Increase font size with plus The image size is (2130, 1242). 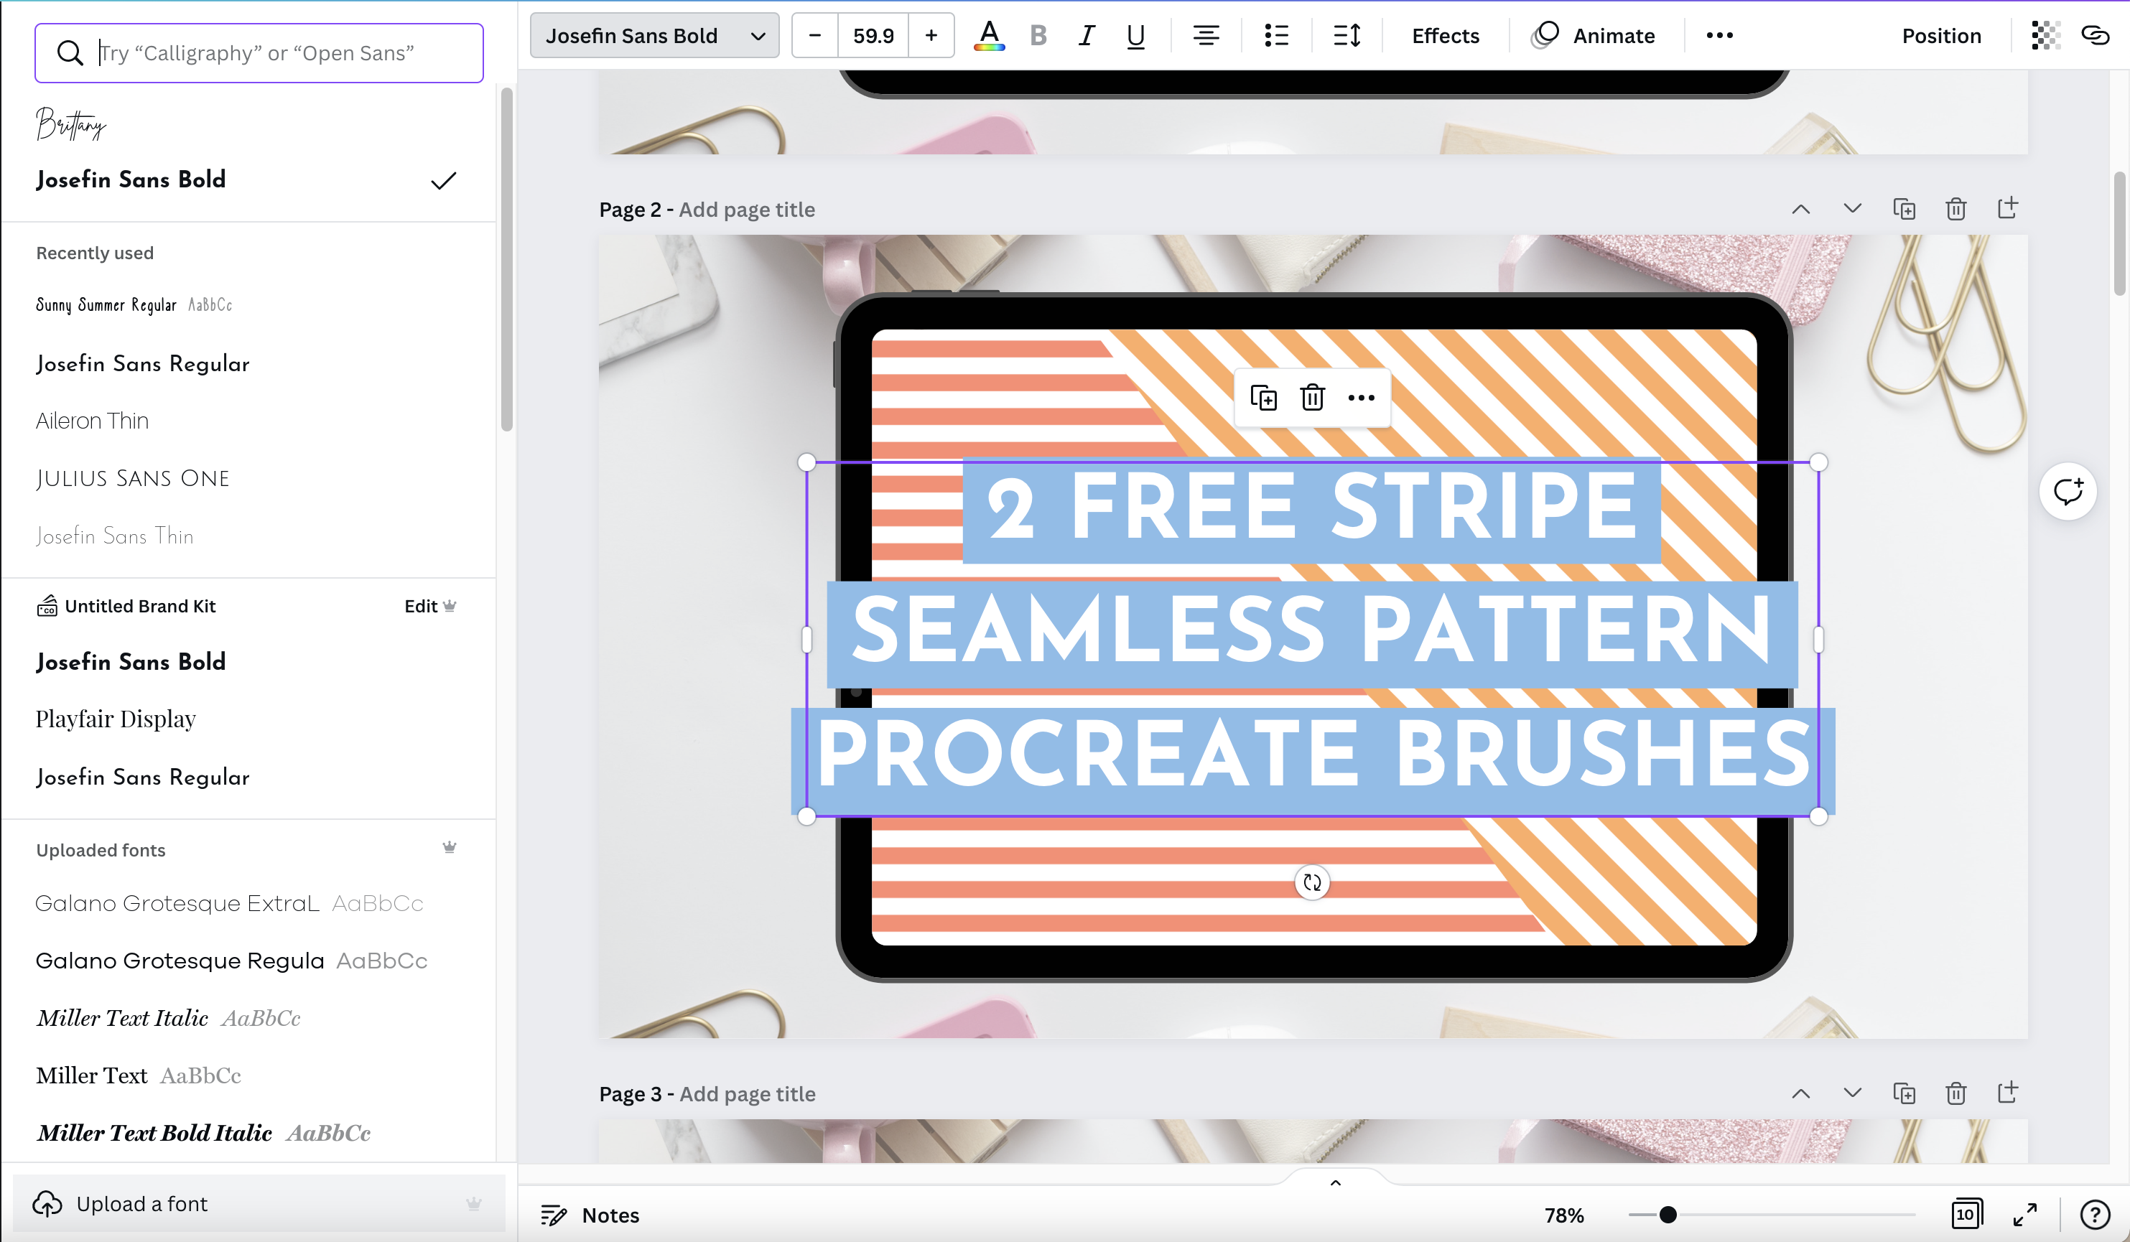[931, 35]
